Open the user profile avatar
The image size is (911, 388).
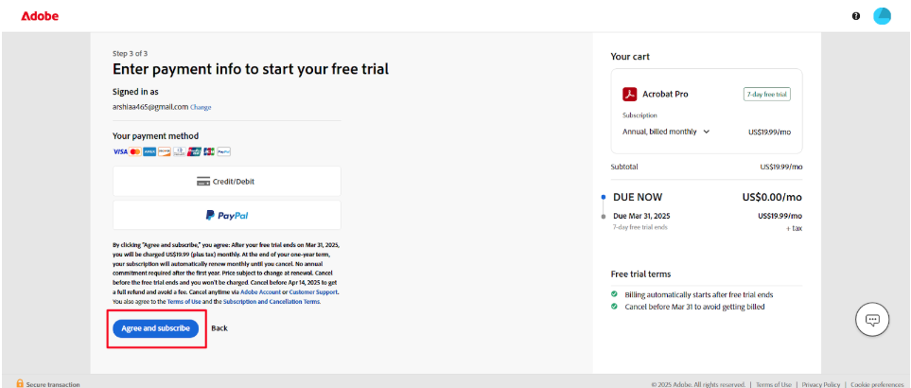(882, 16)
